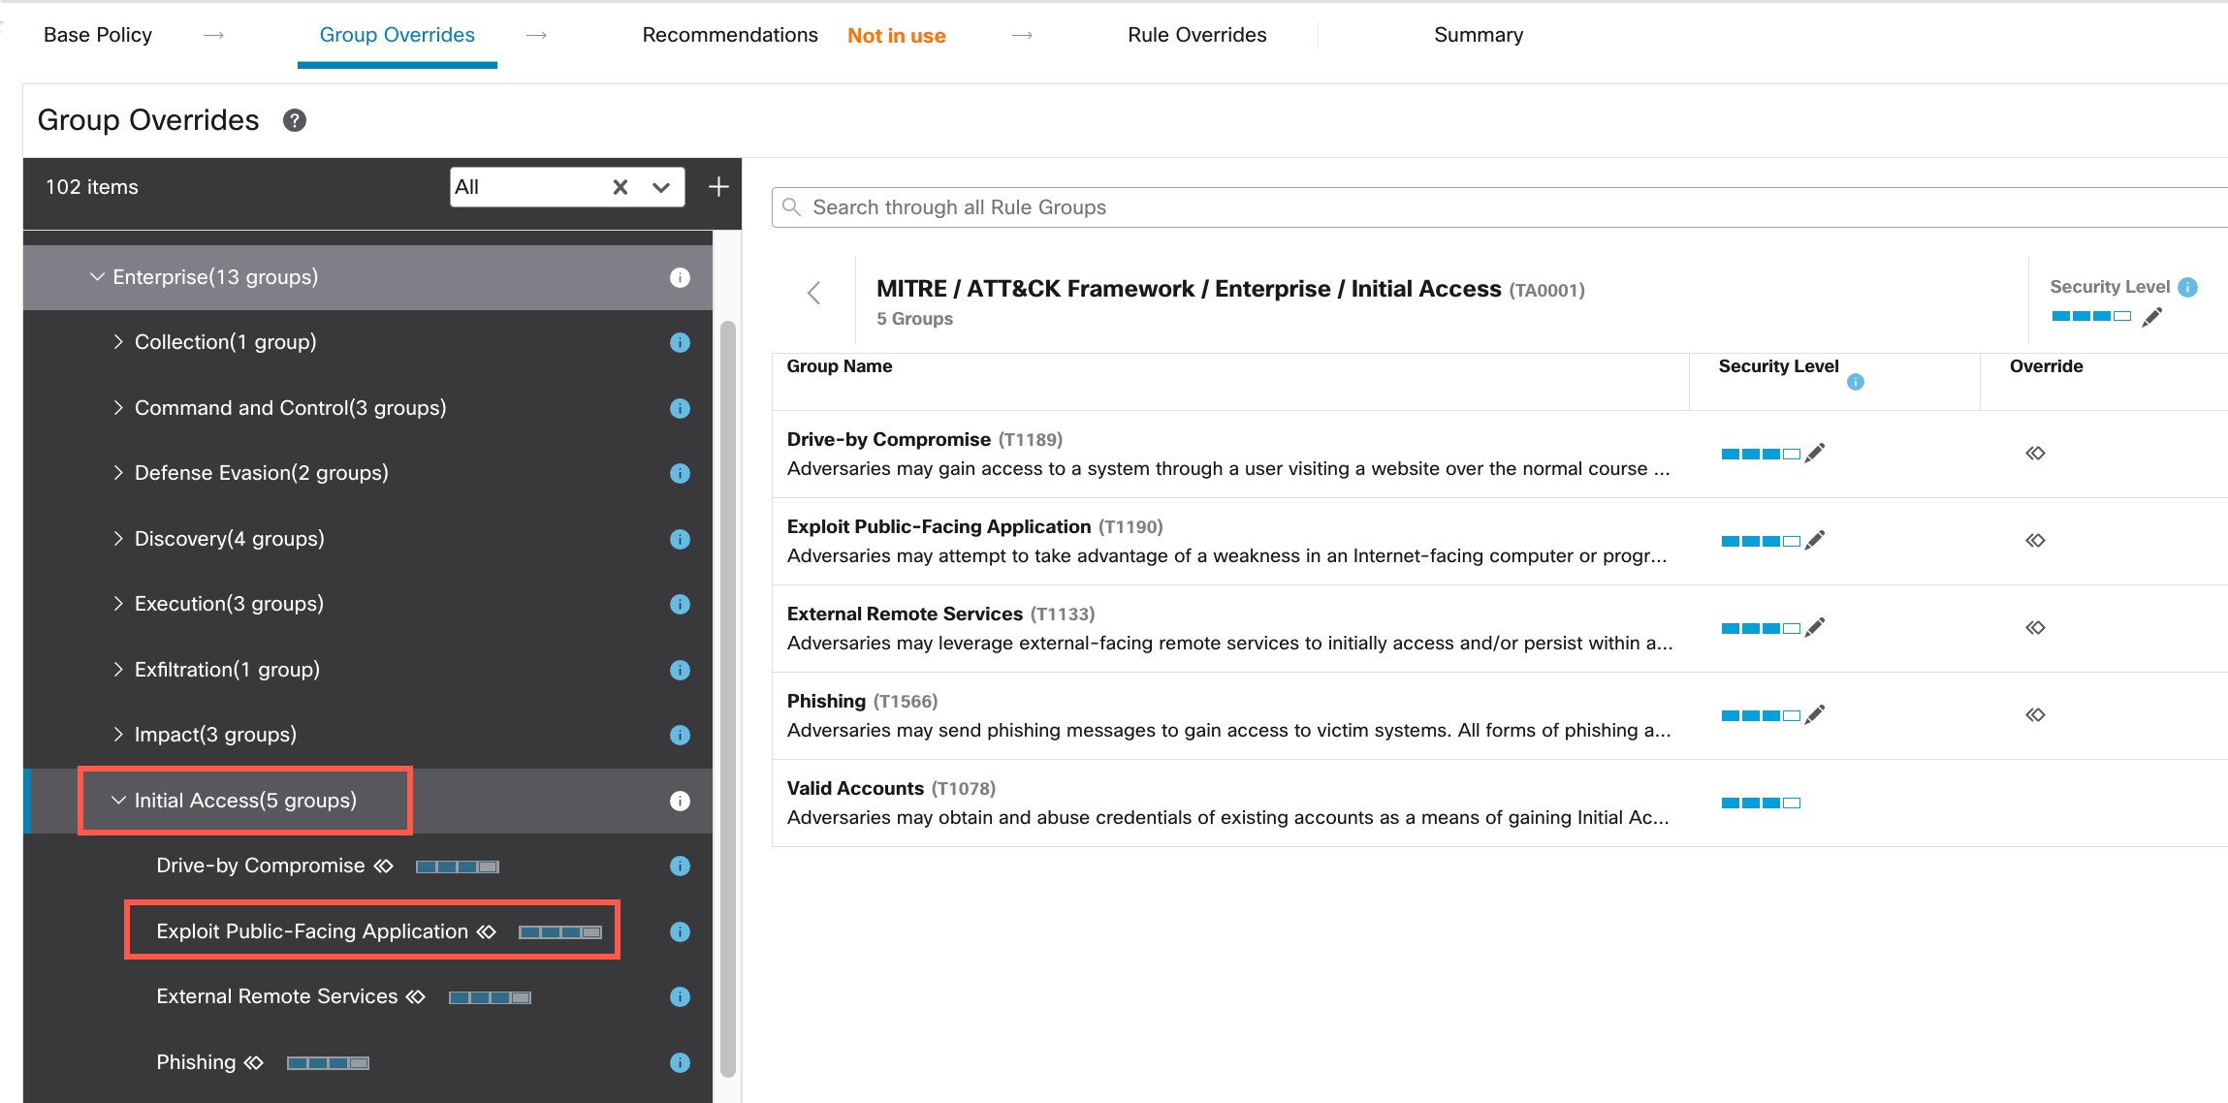The height and width of the screenshot is (1103, 2228).
Task: Click the Search through all Rule Groups field
Action: [1454, 207]
